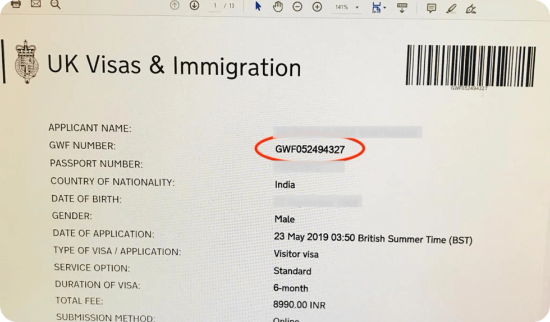Image resolution: width=550 pixels, height=322 pixels.
Task: Go to previous page with up arrow
Action: 175,5
